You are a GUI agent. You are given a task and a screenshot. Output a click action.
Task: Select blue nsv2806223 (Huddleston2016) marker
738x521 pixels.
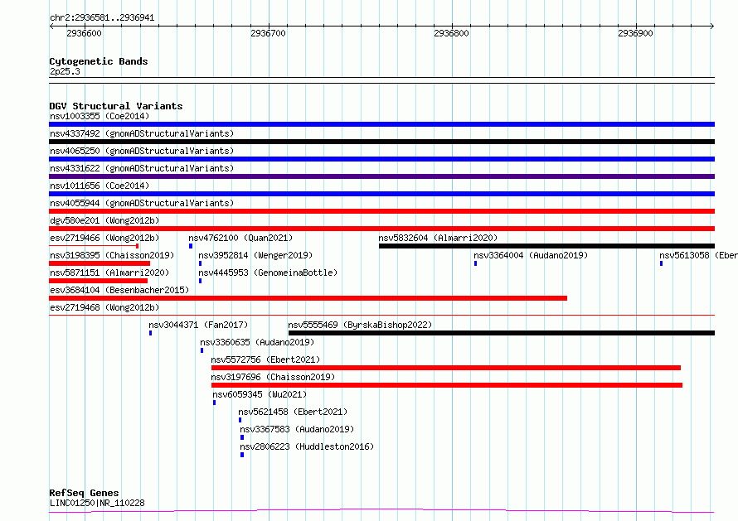coord(242,455)
